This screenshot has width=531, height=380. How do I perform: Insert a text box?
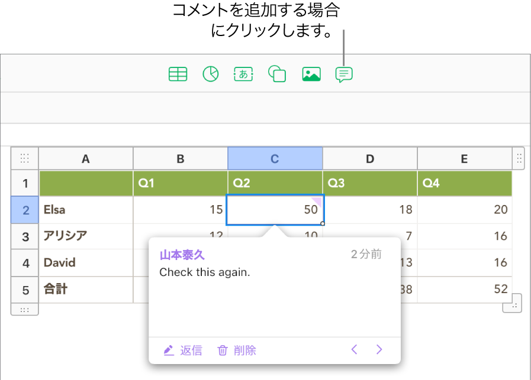click(243, 74)
